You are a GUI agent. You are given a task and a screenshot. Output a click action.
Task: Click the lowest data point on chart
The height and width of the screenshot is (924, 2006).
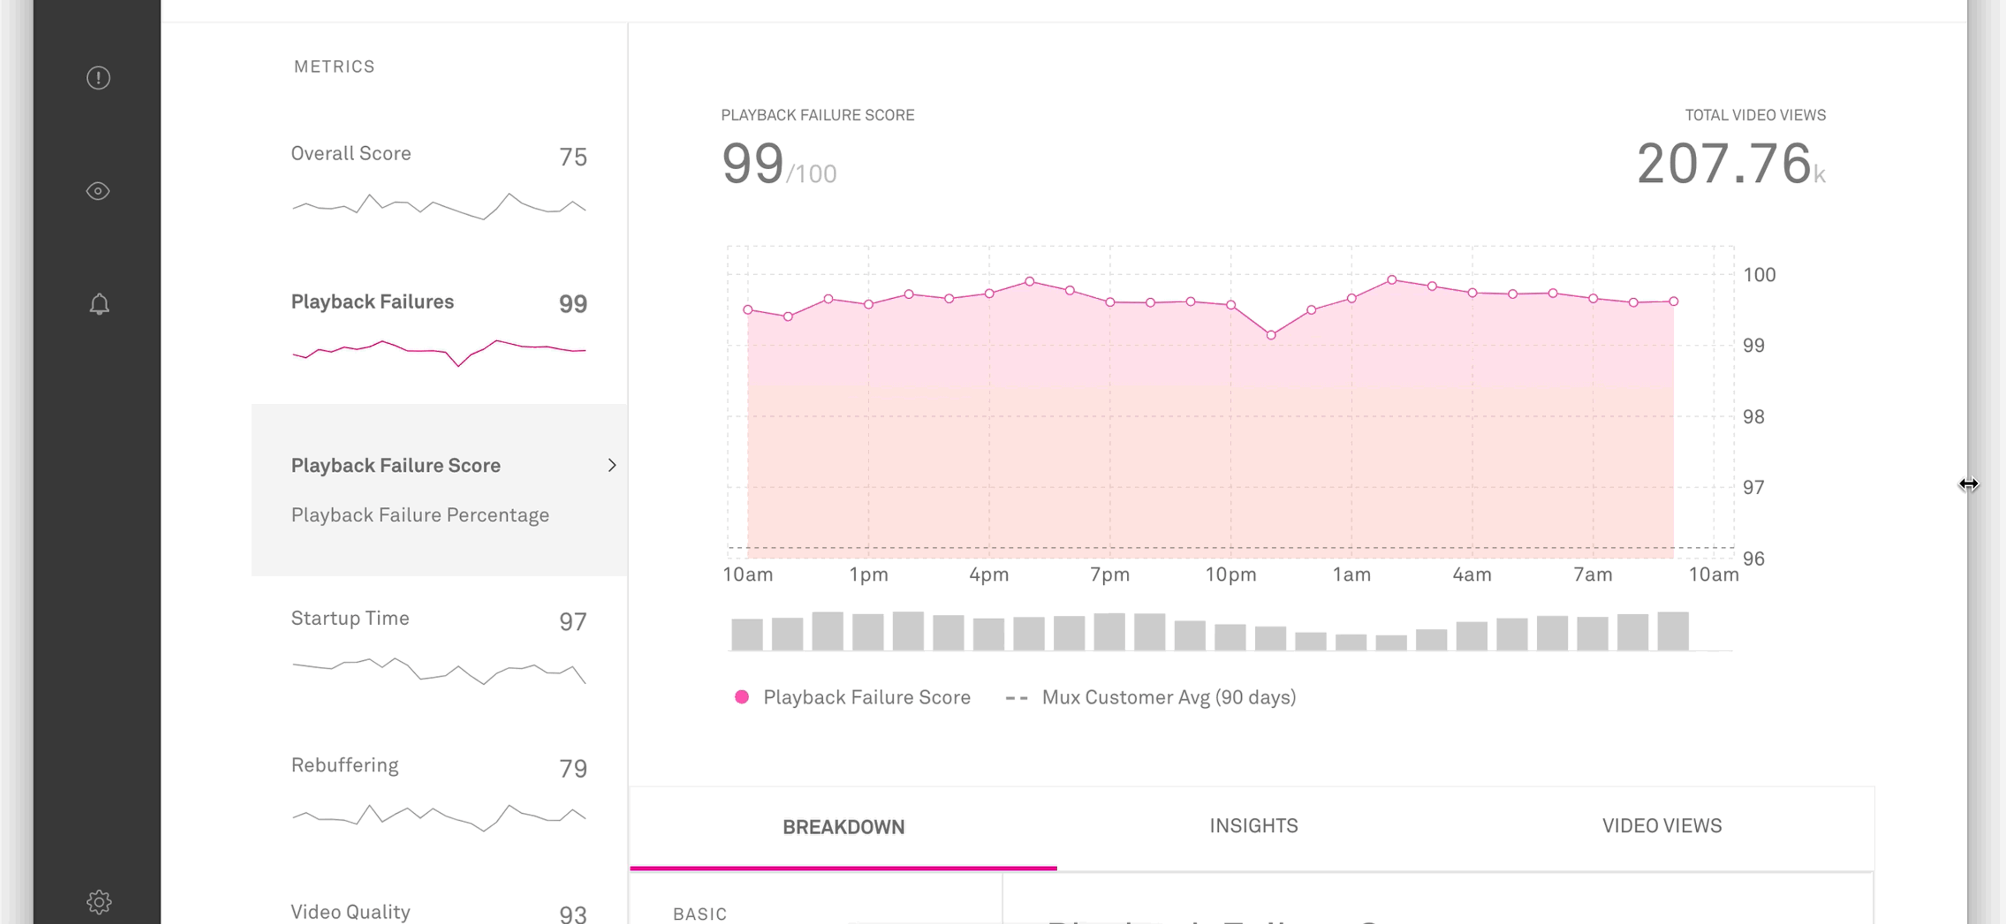click(x=1271, y=335)
